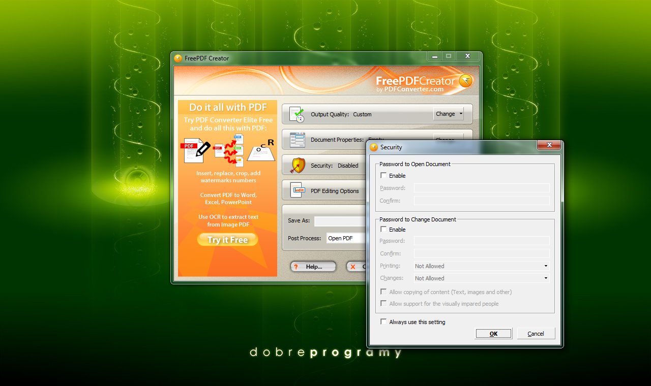Enable Password to Open Document checkbox
Image resolution: width=651 pixels, height=386 pixels.
(x=383, y=176)
